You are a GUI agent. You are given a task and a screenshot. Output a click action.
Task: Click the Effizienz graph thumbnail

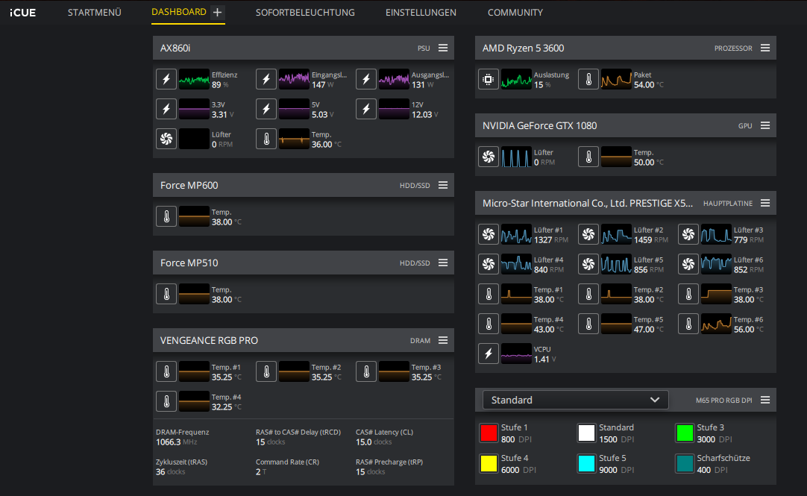(x=194, y=79)
